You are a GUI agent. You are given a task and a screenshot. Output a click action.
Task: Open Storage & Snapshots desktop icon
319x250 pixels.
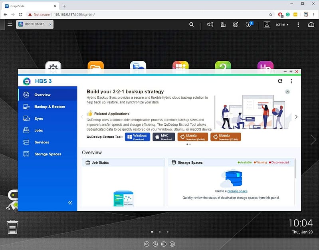tap(138, 67)
